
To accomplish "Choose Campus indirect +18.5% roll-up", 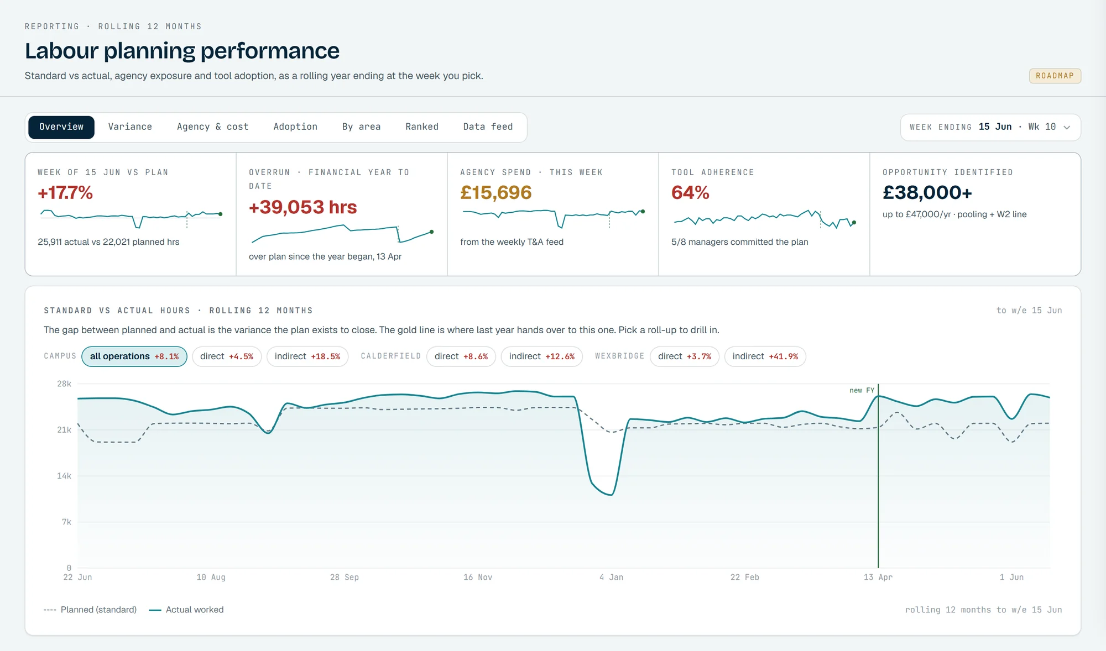I will click(307, 356).
